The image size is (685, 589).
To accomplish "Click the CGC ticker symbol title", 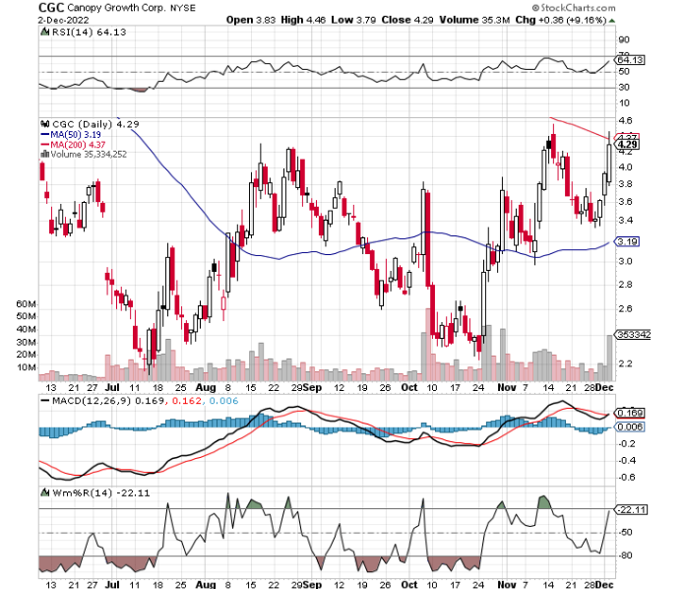I will pos(51,6).
